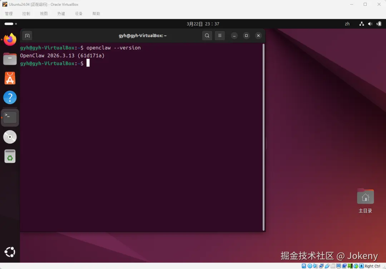
Task: Search in the terminal window
Action: point(207,36)
